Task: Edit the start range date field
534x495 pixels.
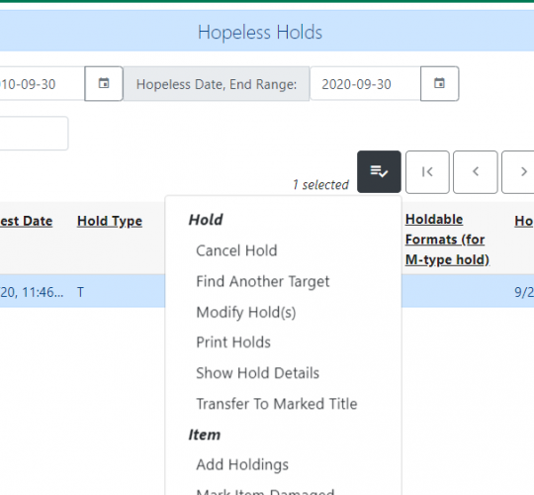Action: [x=42, y=84]
